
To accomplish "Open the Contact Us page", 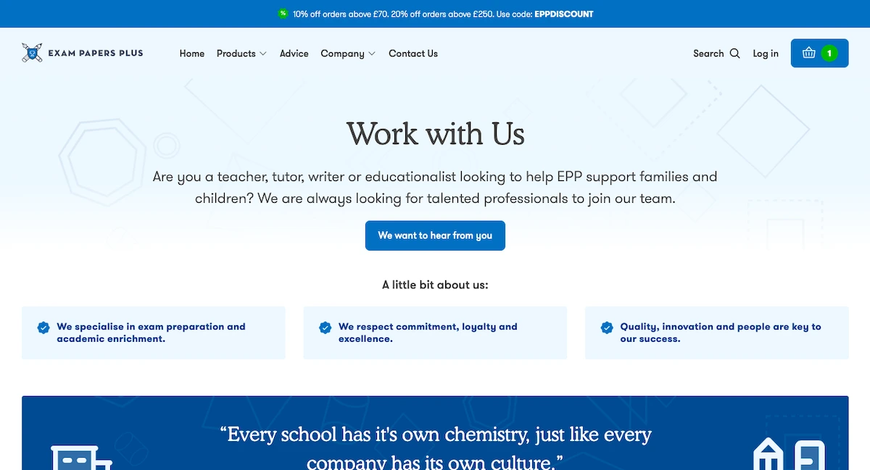I will [413, 54].
